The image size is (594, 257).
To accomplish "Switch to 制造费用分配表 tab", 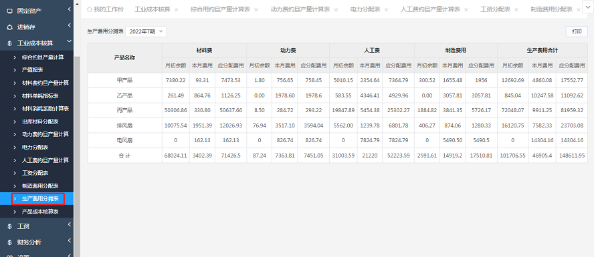I will tap(552, 9).
